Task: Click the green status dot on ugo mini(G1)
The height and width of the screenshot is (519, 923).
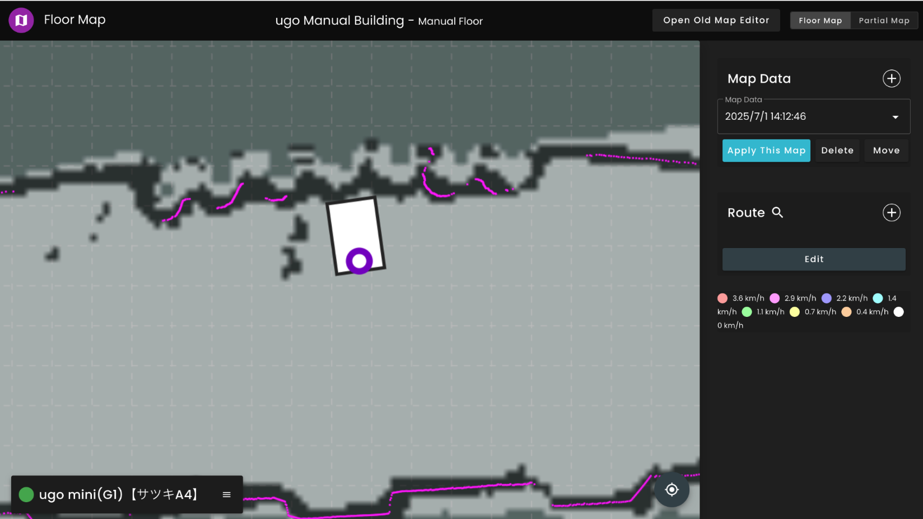Action: (26, 494)
